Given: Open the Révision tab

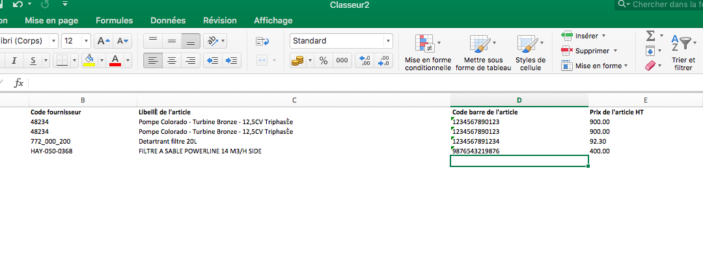Looking at the screenshot, I should (220, 21).
